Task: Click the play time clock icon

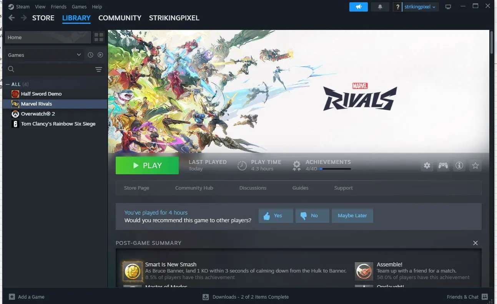Action: (x=242, y=165)
